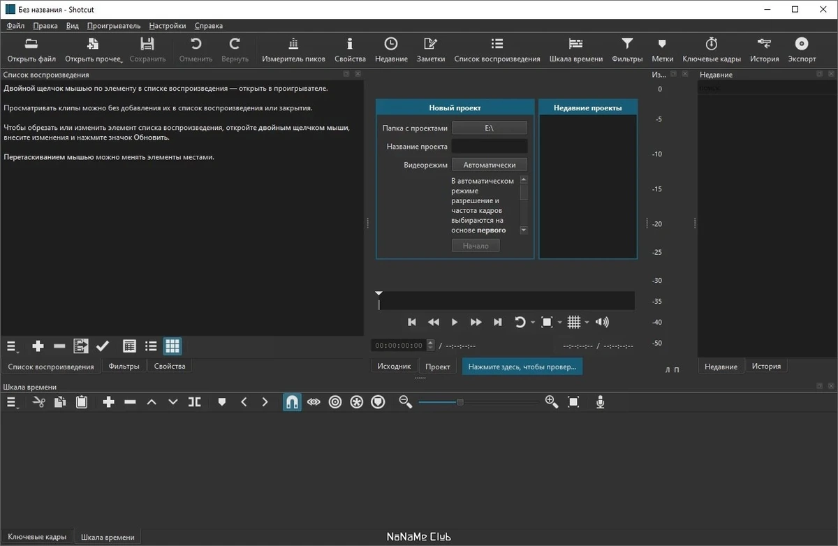Open the Видеорежим Автоматически dropdown
The width and height of the screenshot is (838, 546).
[490, 165]
